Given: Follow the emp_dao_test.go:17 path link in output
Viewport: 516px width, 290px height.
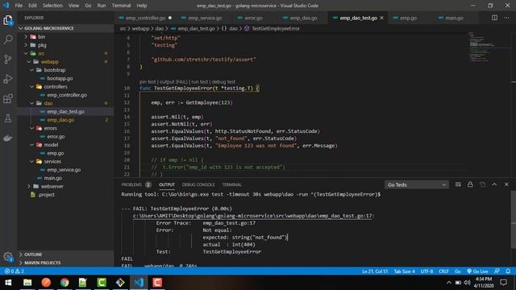Looking at the screenshot, I should [252, 216].
